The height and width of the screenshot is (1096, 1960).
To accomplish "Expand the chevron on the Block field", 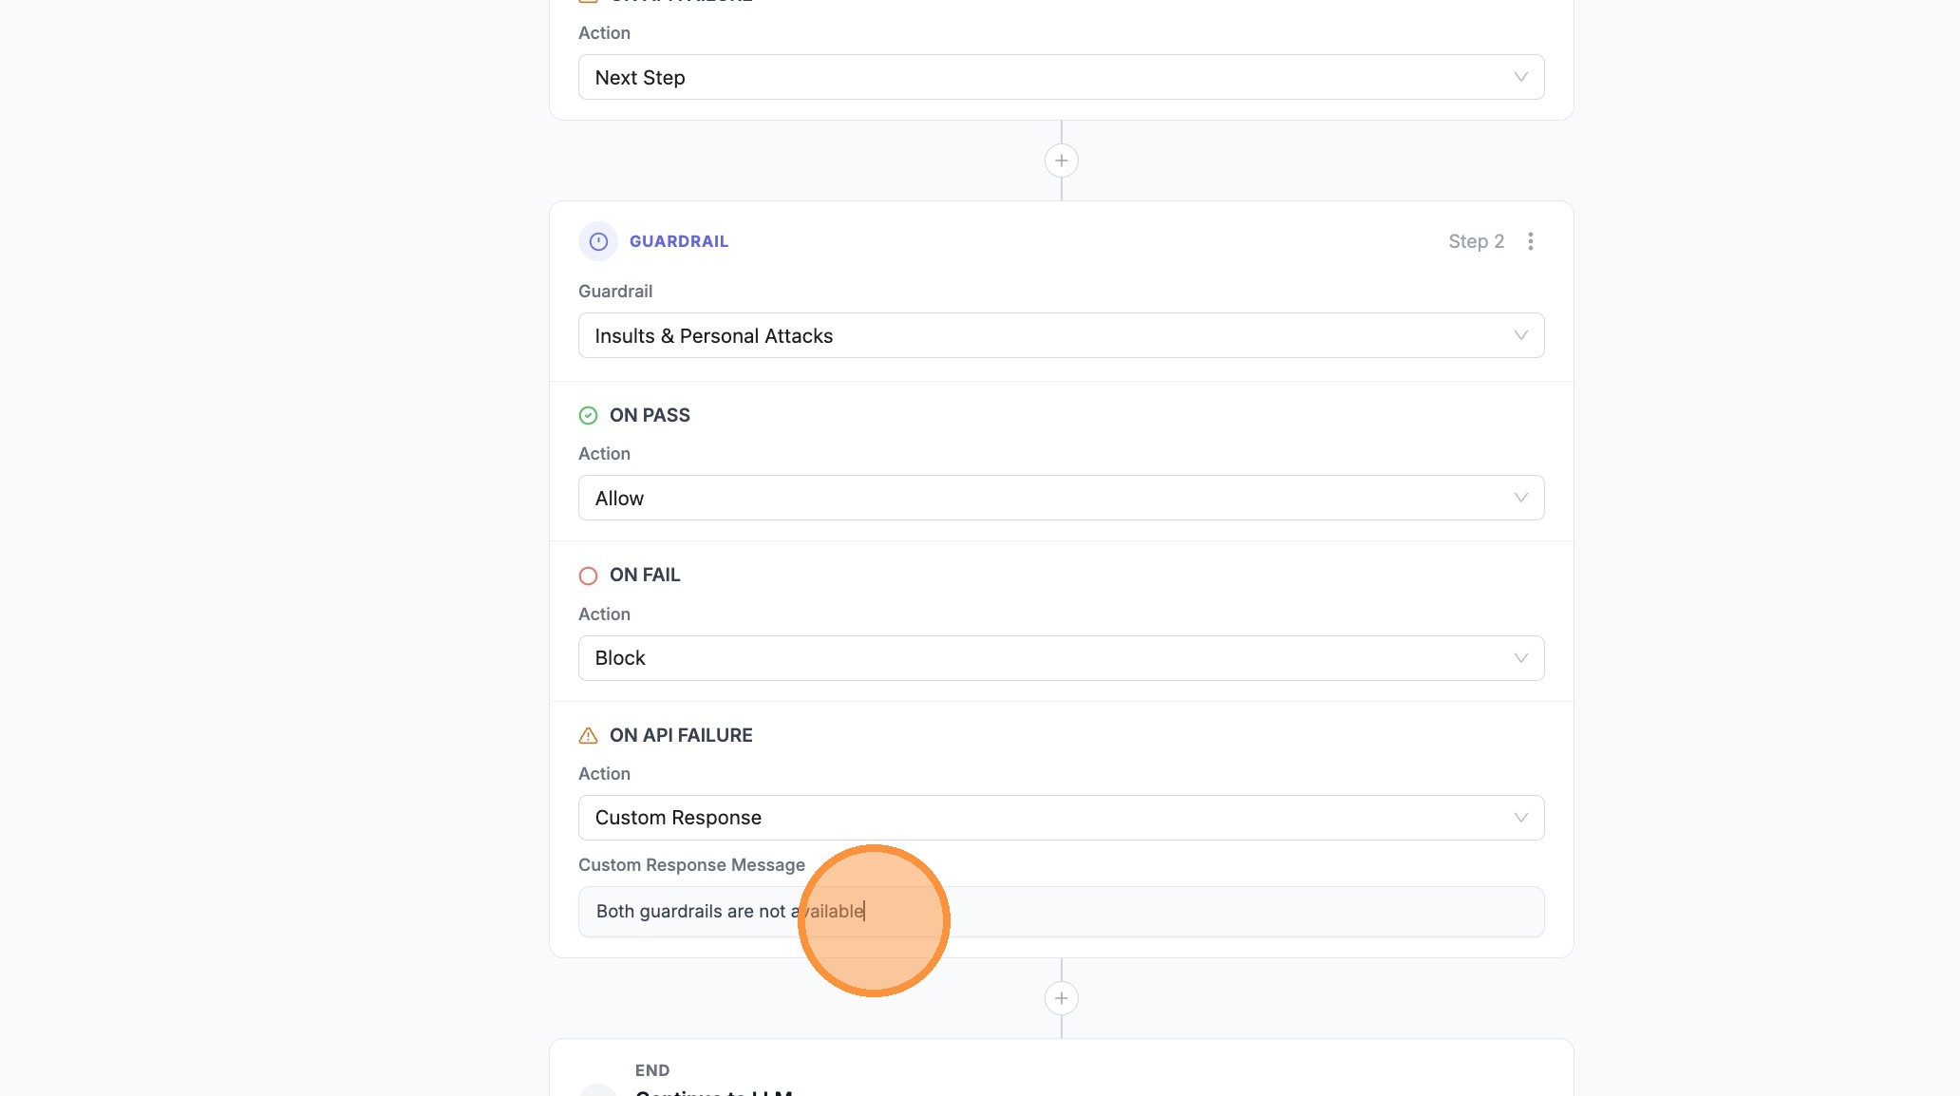I will [1520, 657].
